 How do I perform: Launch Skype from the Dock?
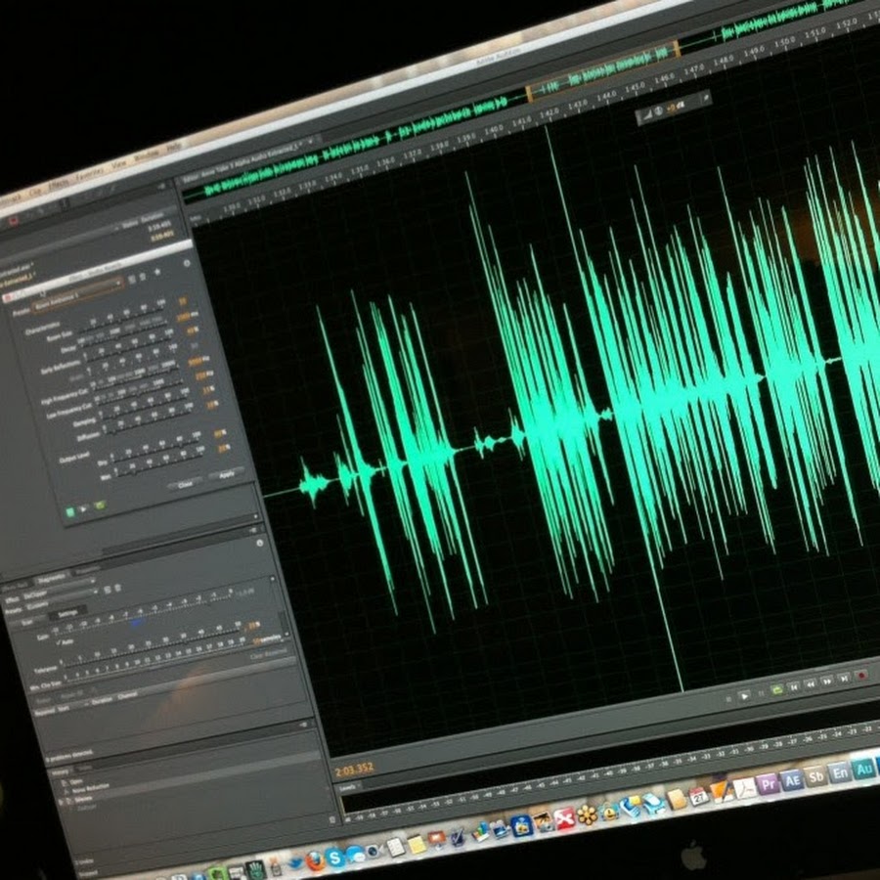[x=335, y=855]
